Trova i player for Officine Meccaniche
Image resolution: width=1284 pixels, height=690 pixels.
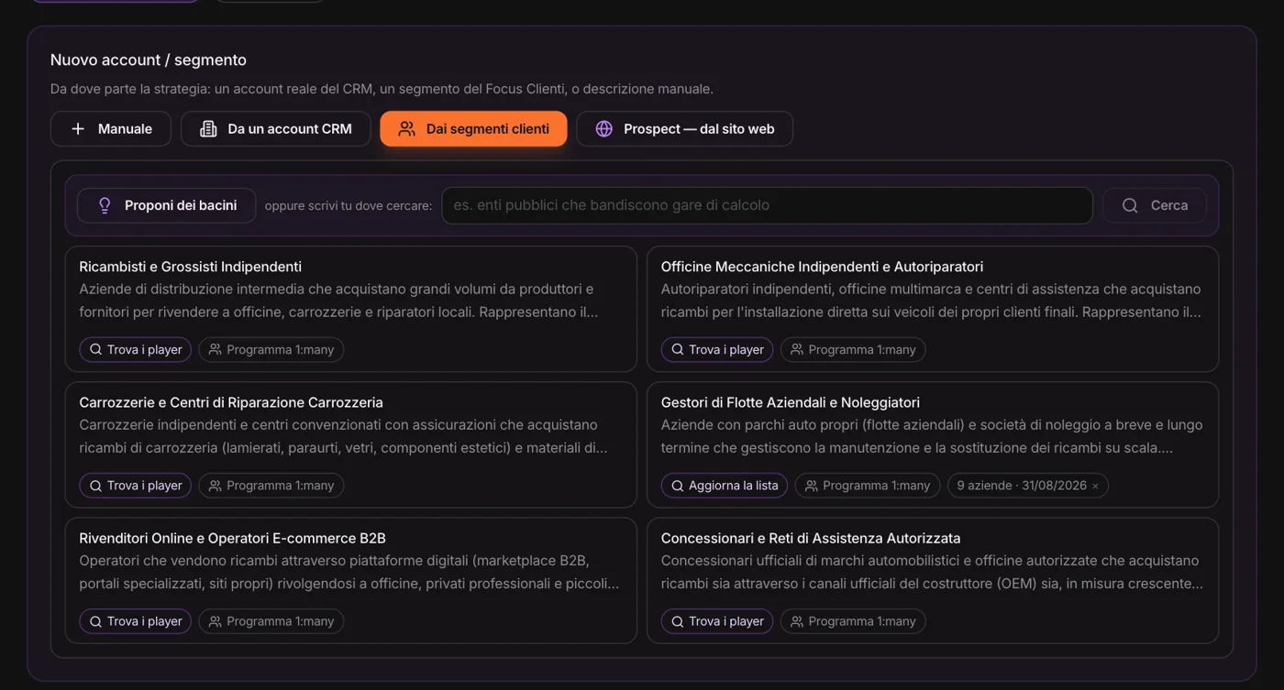pyautogui.click(x=717, y=349)
